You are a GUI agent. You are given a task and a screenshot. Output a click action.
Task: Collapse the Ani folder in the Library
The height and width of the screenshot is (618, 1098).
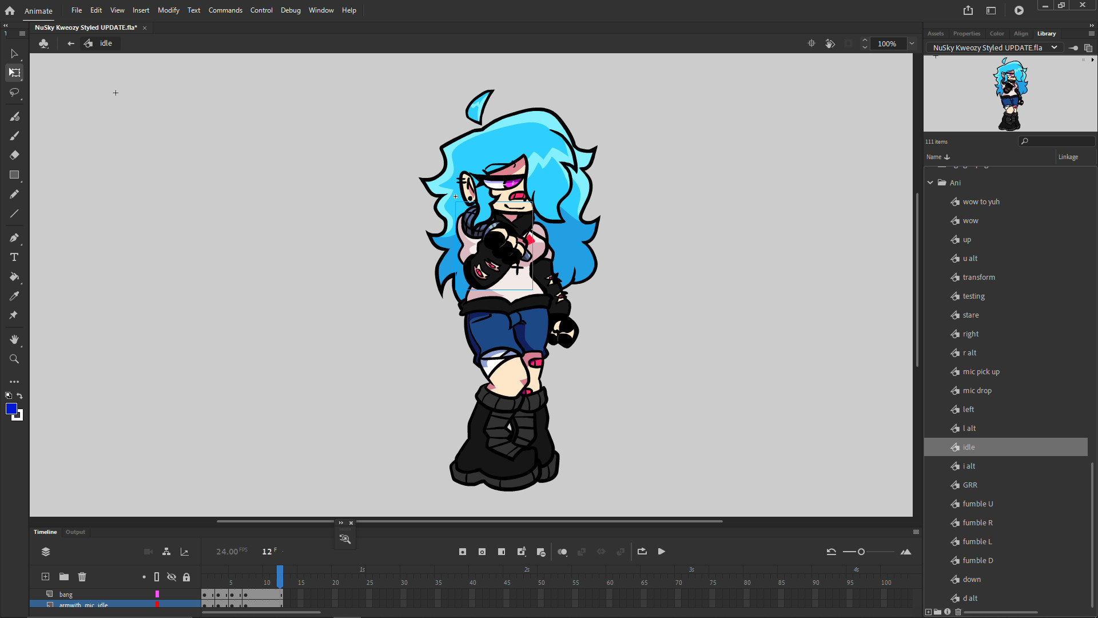point(931,183)
